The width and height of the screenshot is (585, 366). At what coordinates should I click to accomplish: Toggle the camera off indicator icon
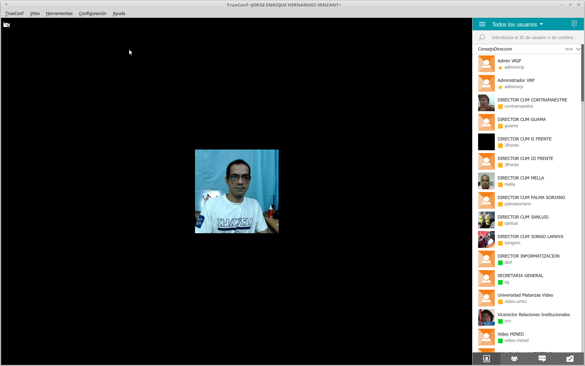(x=7, y=25)
